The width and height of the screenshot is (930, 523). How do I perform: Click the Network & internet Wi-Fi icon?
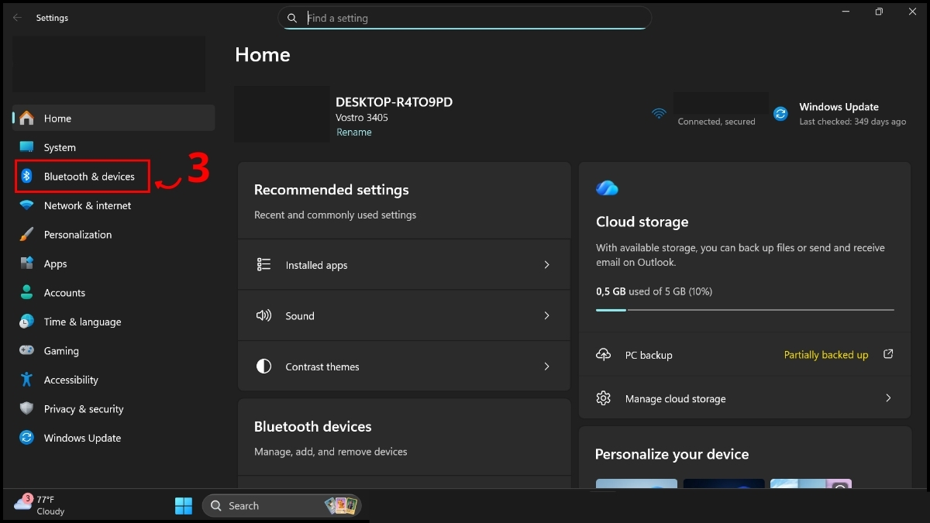click(x=26, y=205)
